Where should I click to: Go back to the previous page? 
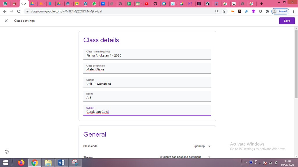tap(5, 11)
